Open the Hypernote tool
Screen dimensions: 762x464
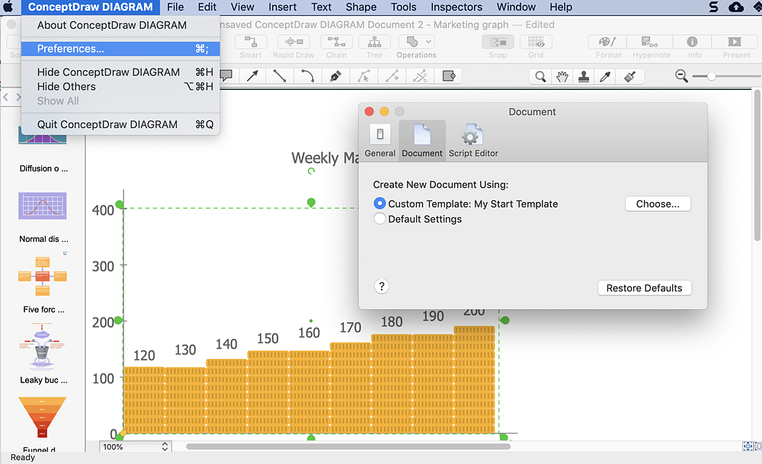651,46
